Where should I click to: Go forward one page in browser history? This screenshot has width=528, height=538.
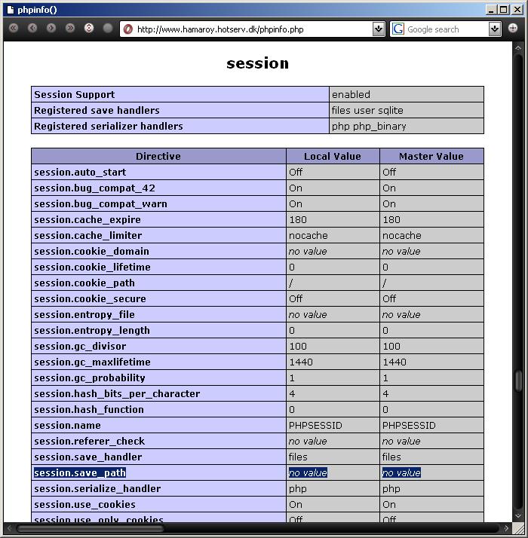[x=51, y=28]
